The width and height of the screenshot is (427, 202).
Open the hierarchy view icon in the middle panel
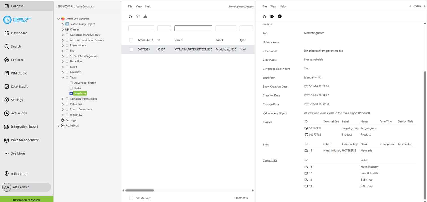145,17
